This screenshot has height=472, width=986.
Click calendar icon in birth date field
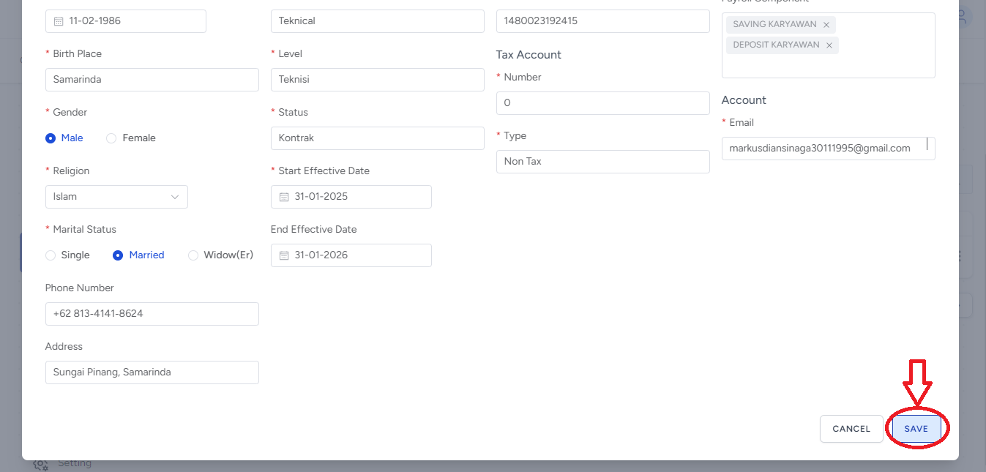(59, 21)
